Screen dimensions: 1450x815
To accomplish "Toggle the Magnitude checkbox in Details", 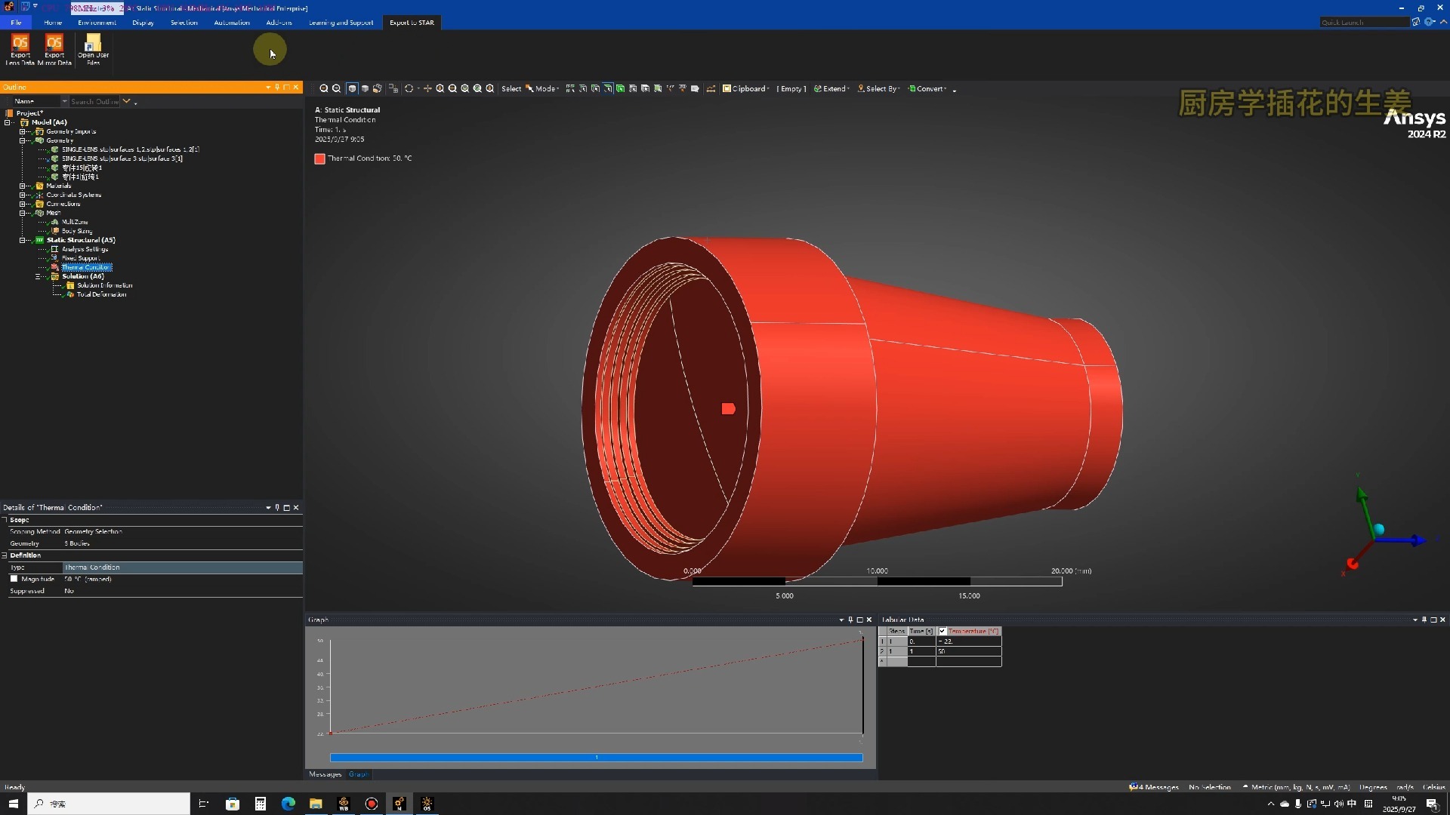I will tap(14, 579).
